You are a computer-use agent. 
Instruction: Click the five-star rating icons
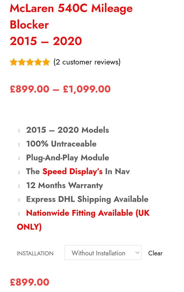click(x=30, y=62)
